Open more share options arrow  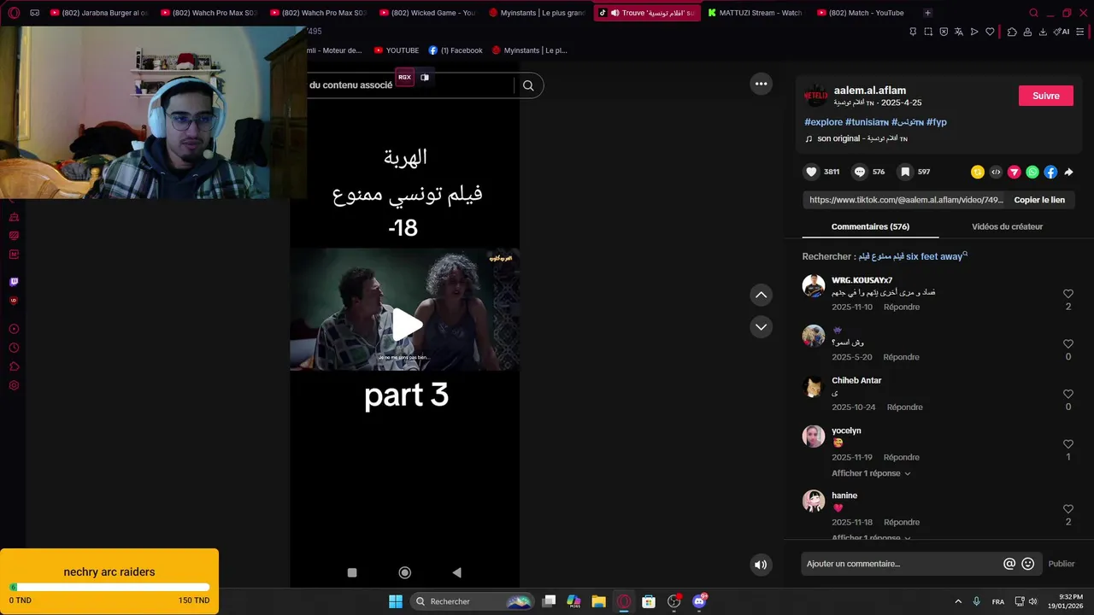(x=1068, y=172)
